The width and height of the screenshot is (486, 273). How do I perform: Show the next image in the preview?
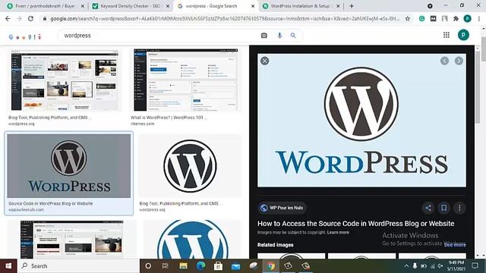459,61
